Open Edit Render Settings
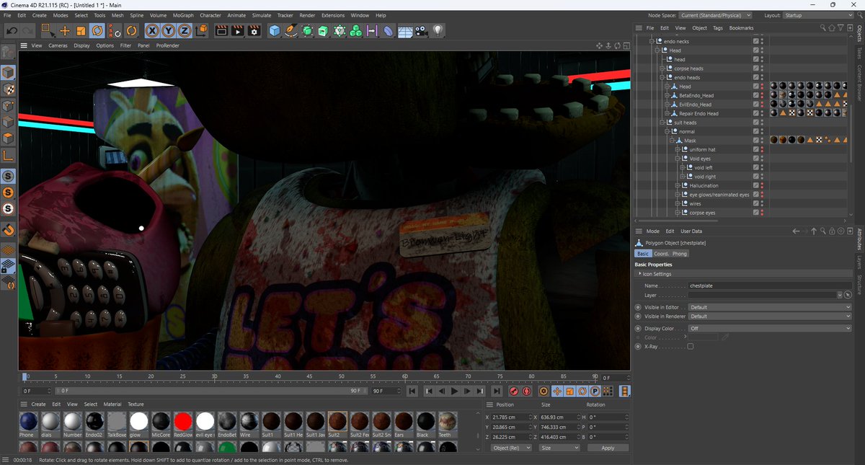 (254, 30)
